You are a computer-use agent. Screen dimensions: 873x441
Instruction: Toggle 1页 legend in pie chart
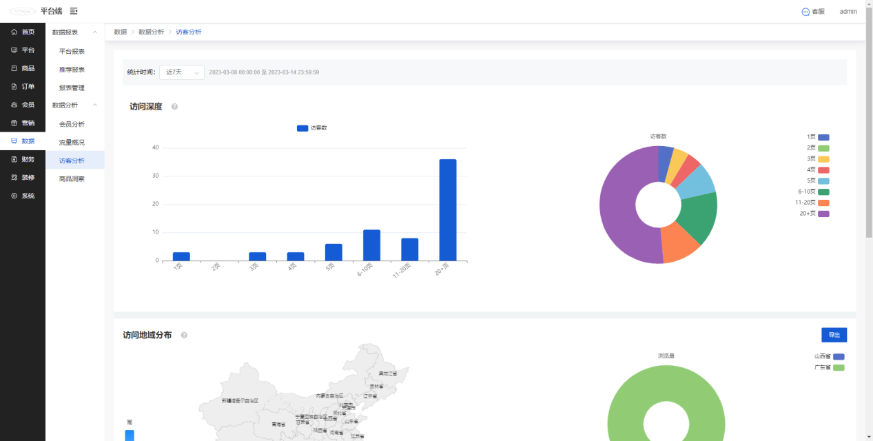(818, 137)
